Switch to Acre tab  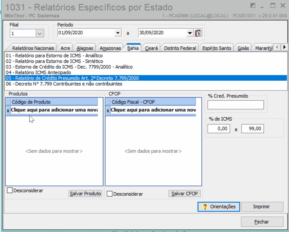[65, 48]
